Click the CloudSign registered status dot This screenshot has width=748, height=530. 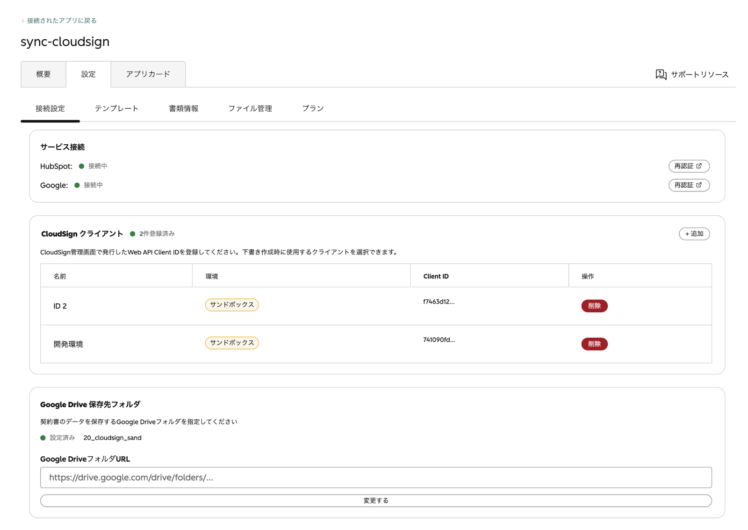tap(133, 234)
